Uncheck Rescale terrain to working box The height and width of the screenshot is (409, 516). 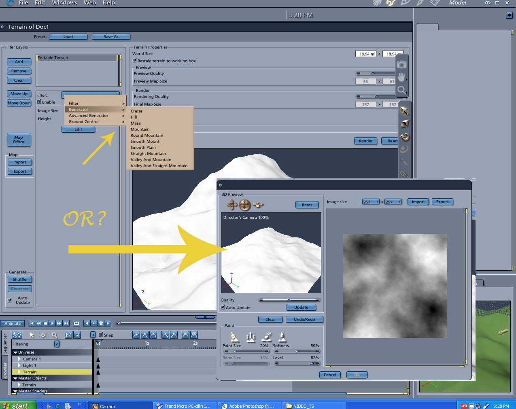(x=135, y=61)
